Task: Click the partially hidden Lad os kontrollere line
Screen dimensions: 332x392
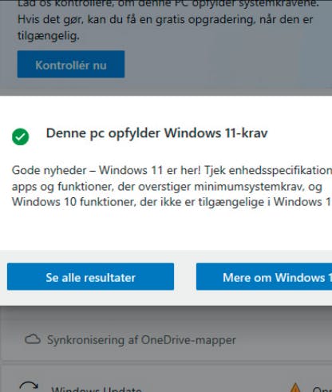Action: click(x=168, y=3)
